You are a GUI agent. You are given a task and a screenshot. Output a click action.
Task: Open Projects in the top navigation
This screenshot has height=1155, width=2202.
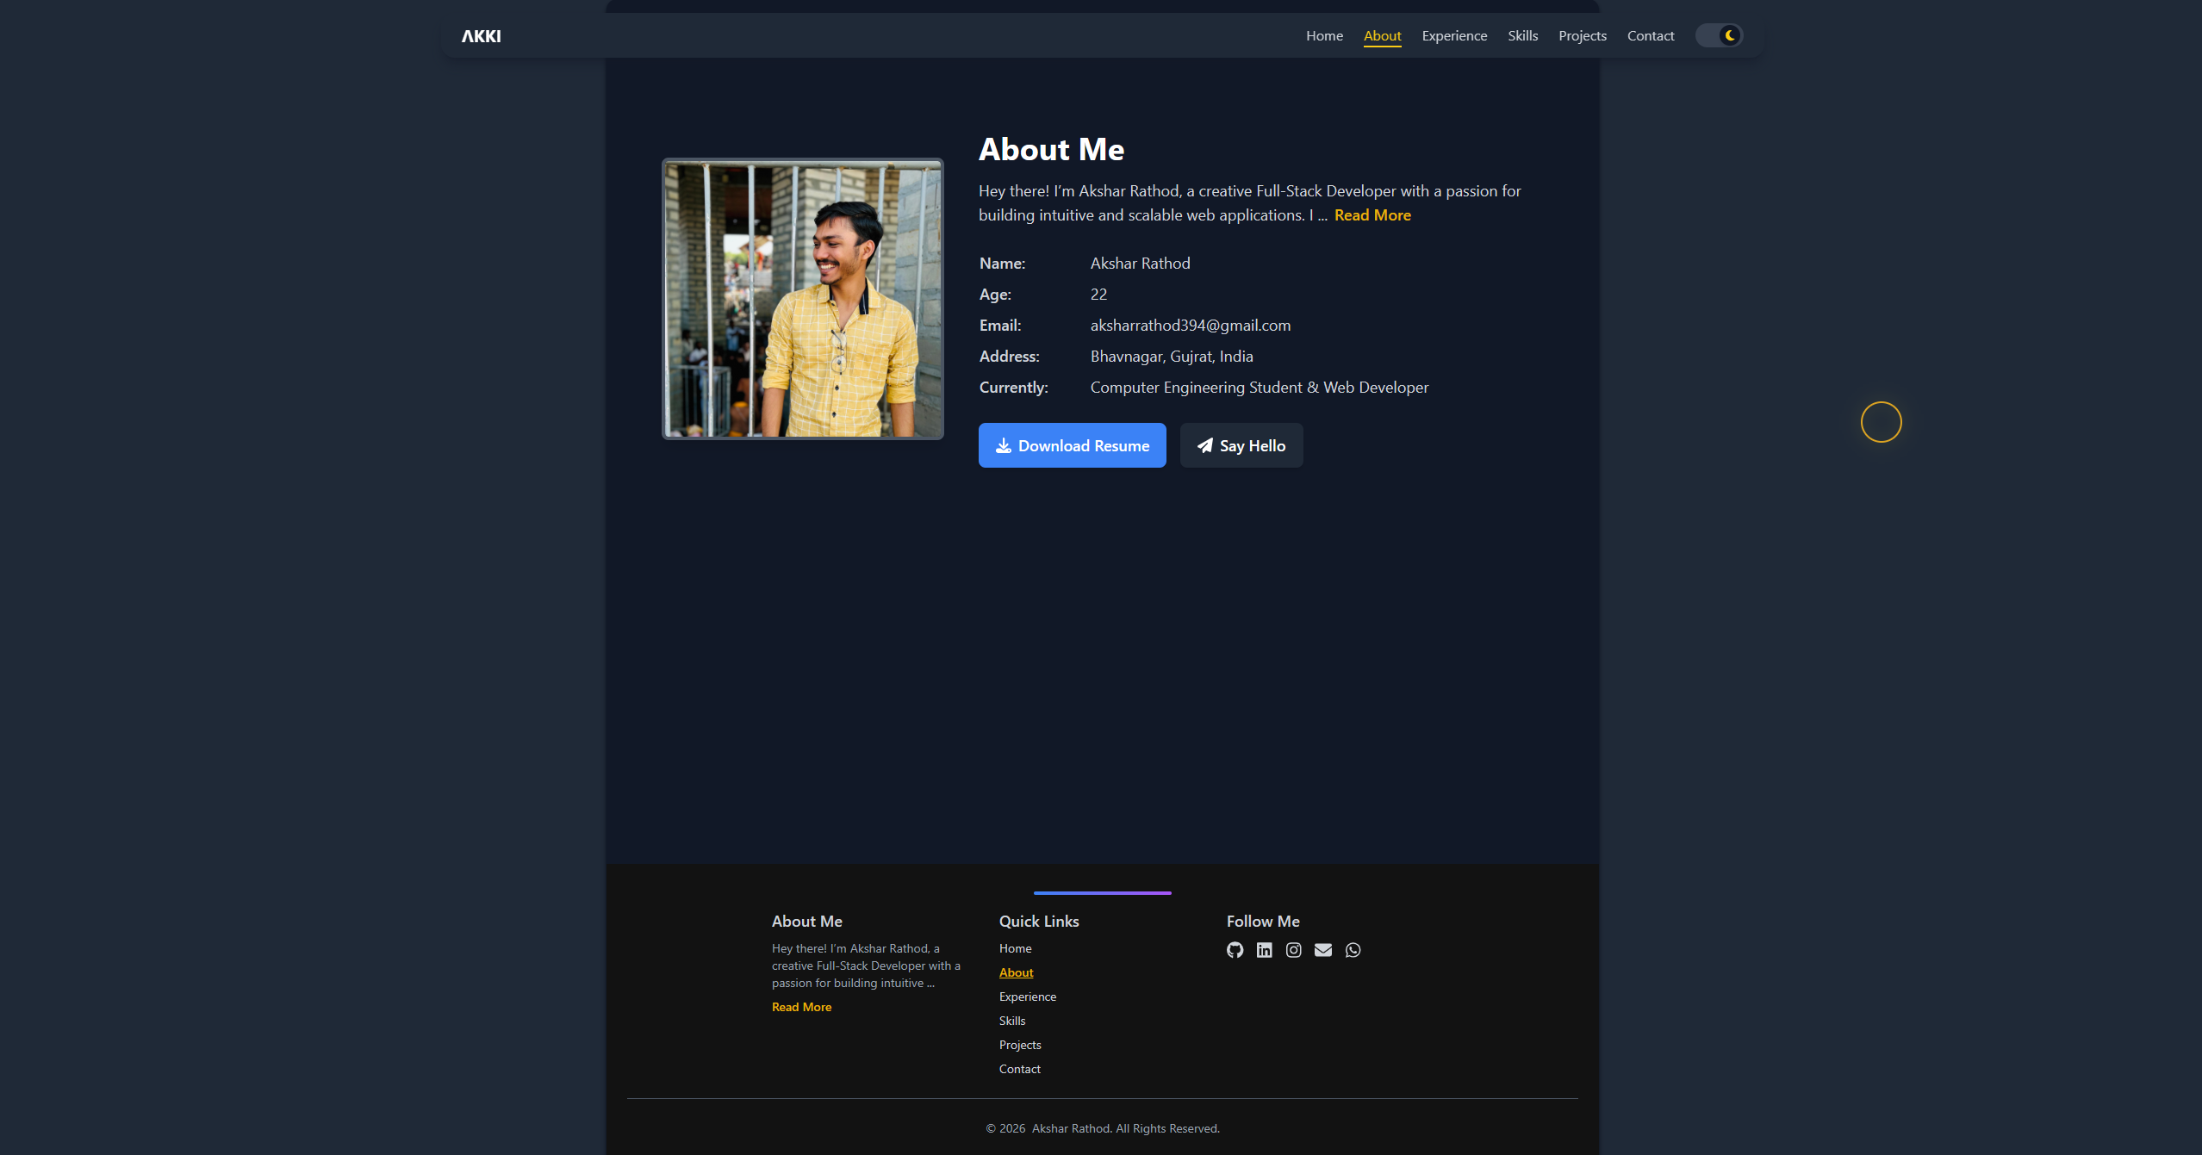pyautogui.click(x=1582, y=35)
